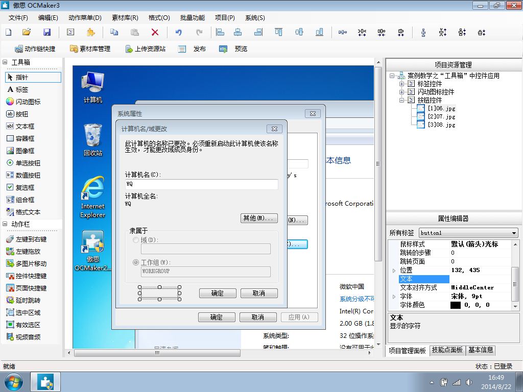Collapse the 动作栏 section
This screenshot has height=392, width=523.
coord(5,224)
